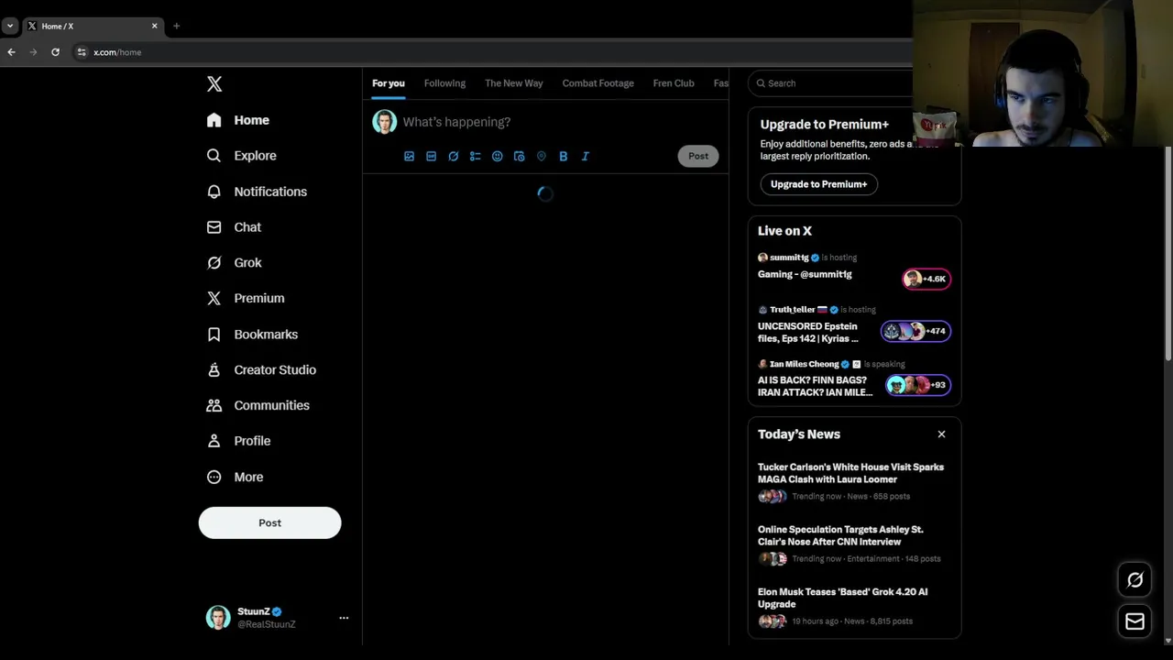Image resolution: width=1173 pixels, height=660 pixels.
Task: Click the +474 listeners badge
Action: [915, 331]
